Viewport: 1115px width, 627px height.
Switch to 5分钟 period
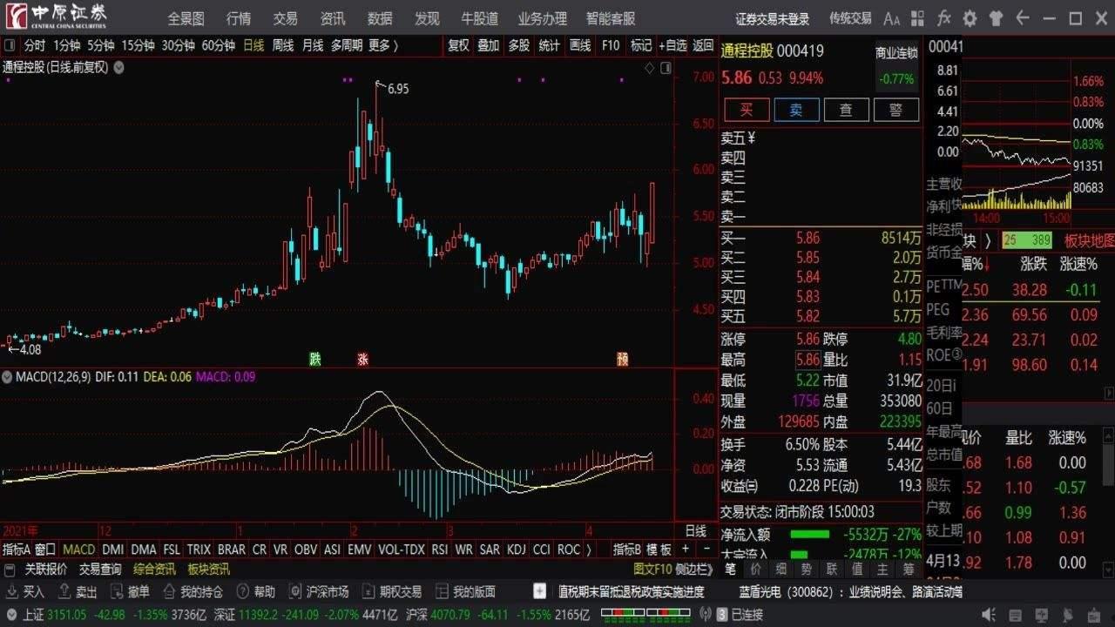[100, 45]
